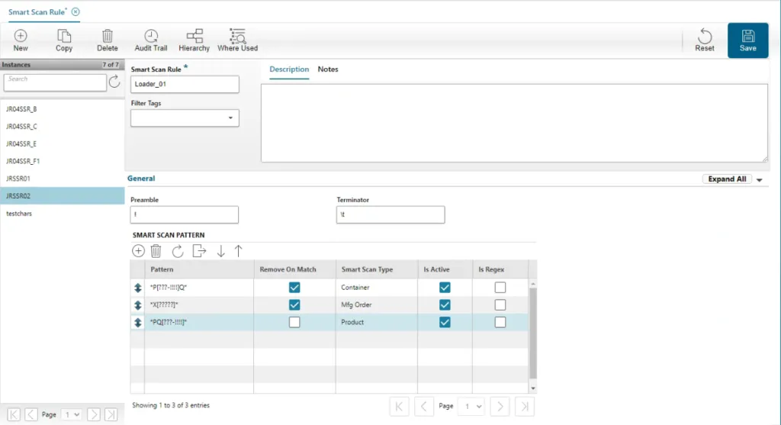Viewport: 781px width, 425px height.
Task: Go to first page of pattern grid
Action: coord(399,407)
